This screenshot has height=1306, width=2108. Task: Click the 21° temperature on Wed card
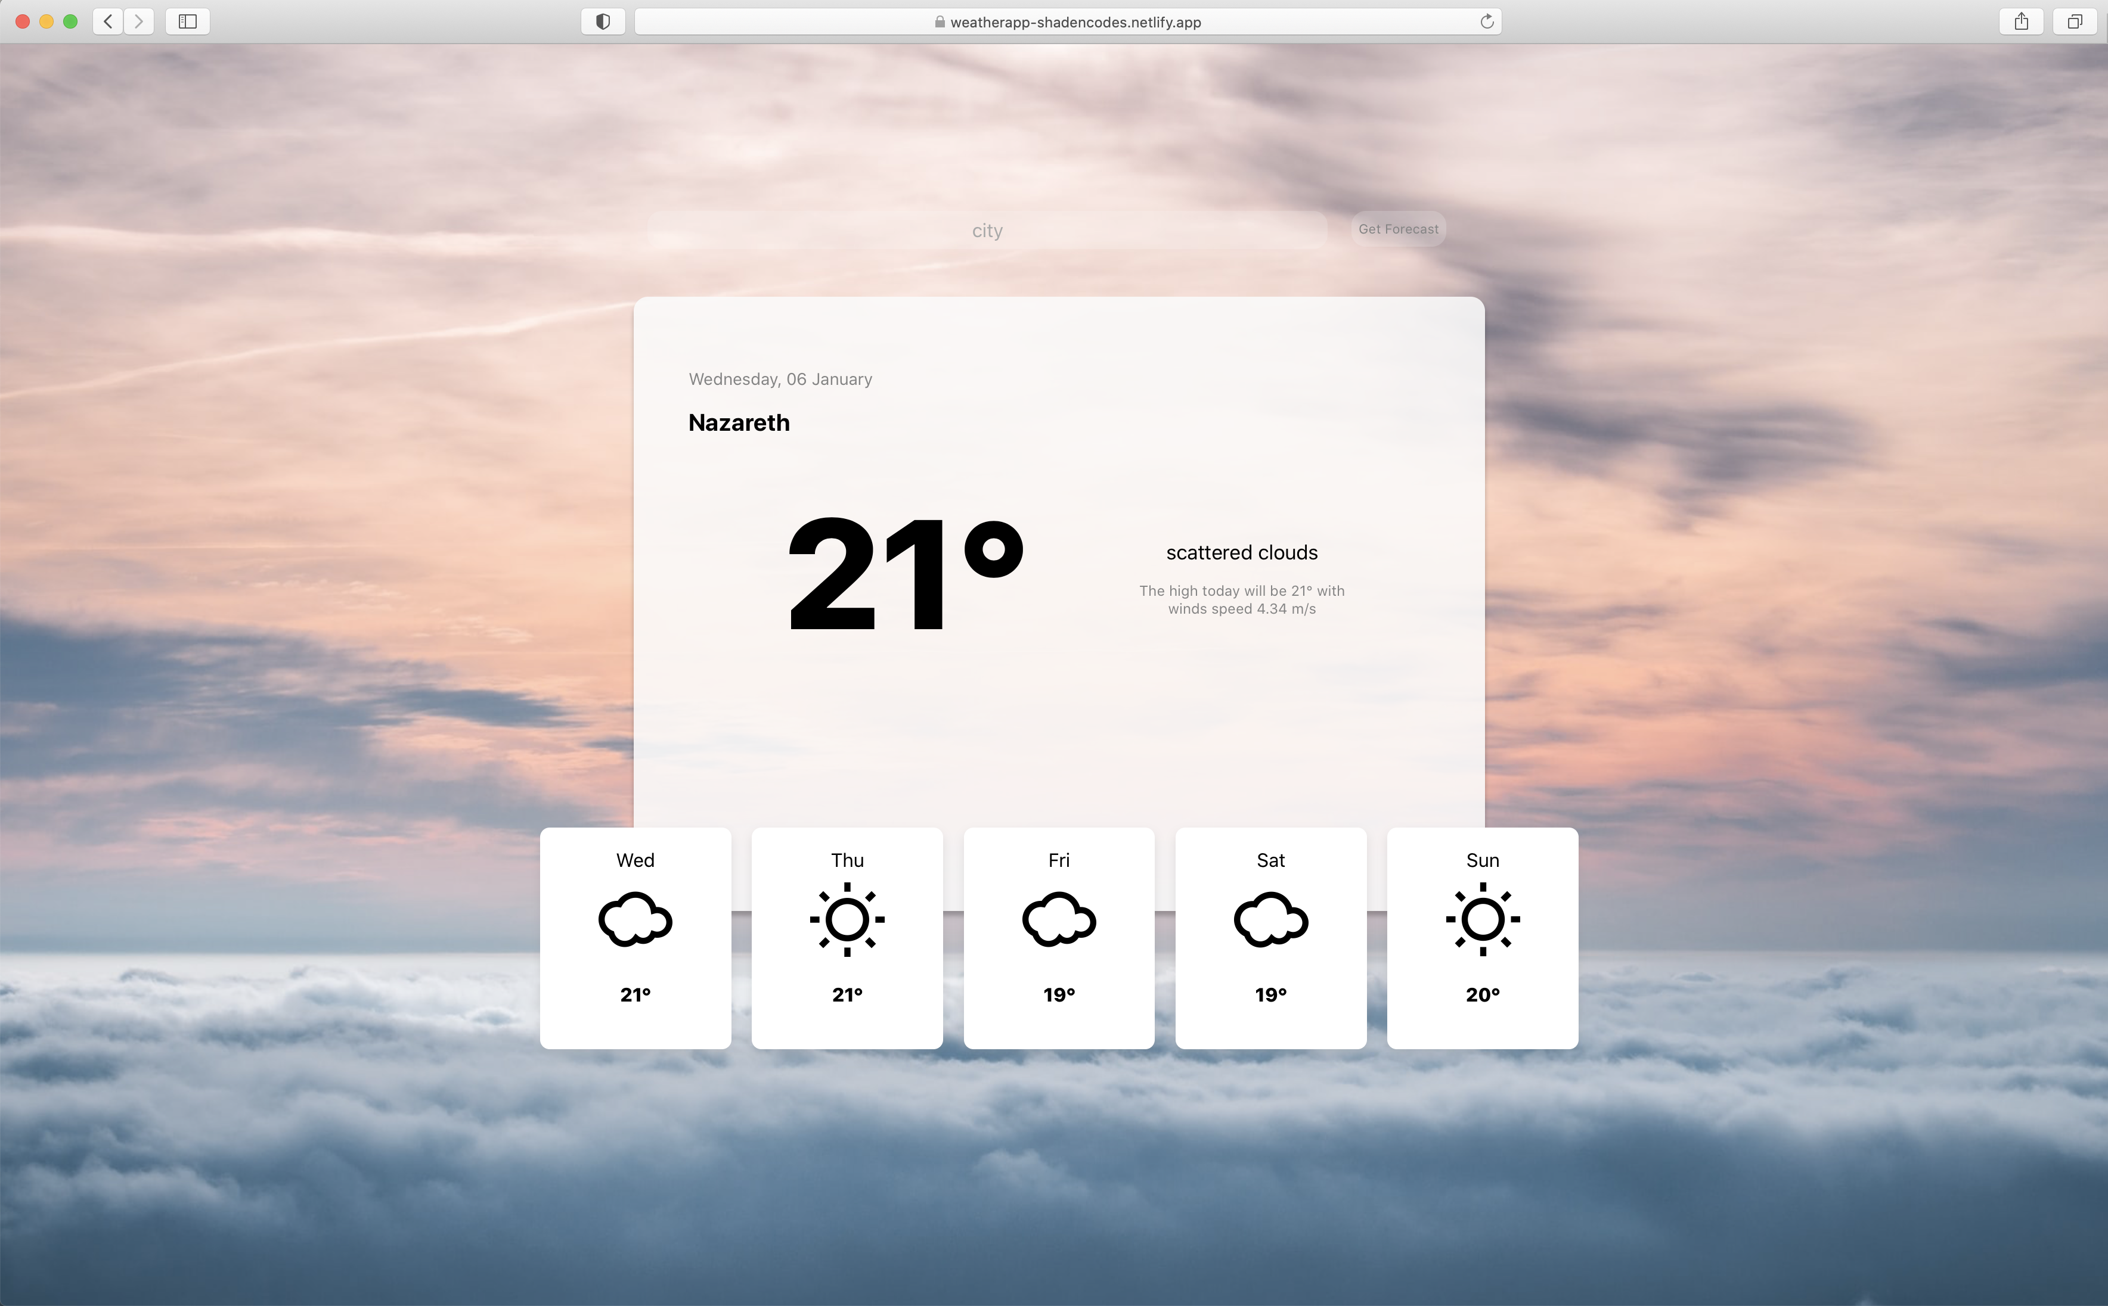tap(635, 995)
